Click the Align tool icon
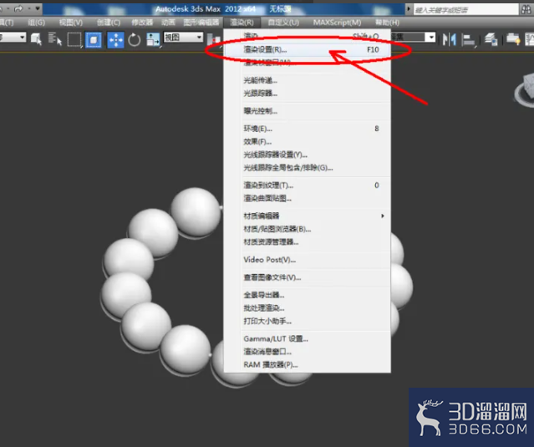The width and height of the screenshot is (534, 447). click(468, 39)
